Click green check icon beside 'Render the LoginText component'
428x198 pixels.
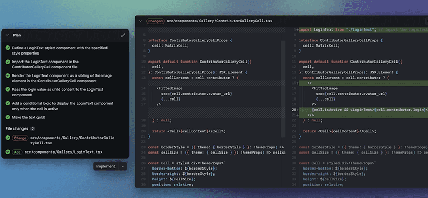[x=8, y=75]
